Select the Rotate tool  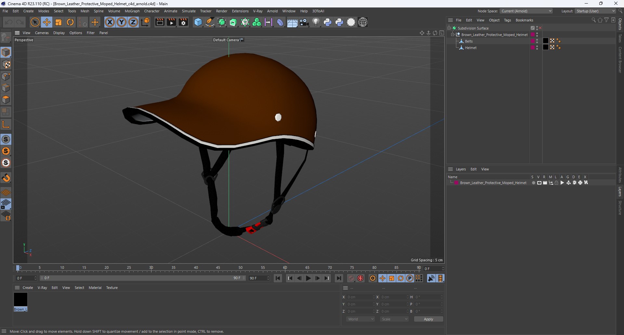(x=70, y=22)
